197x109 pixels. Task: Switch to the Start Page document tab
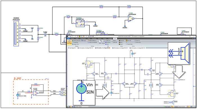(x=71, y=48)
